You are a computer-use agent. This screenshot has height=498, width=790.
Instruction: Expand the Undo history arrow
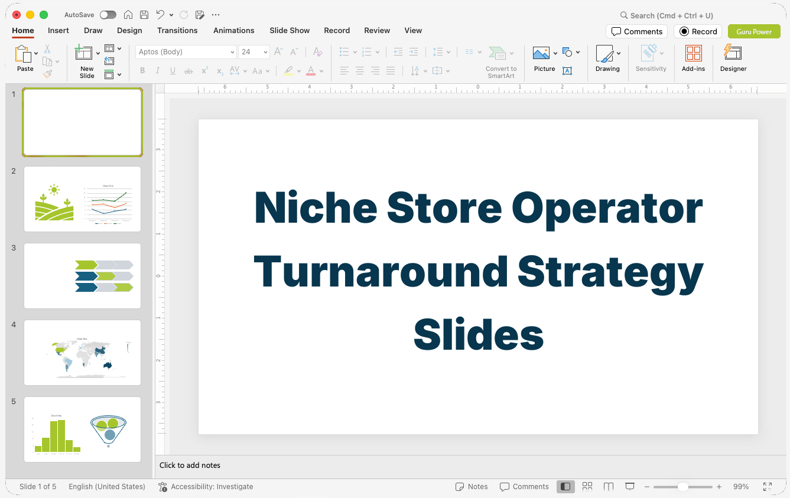(x=171, y=15)
